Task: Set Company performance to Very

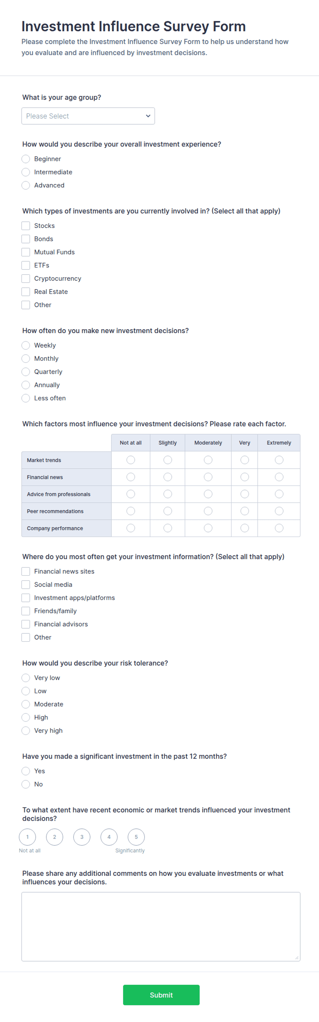Action: [x=245, y=528]
